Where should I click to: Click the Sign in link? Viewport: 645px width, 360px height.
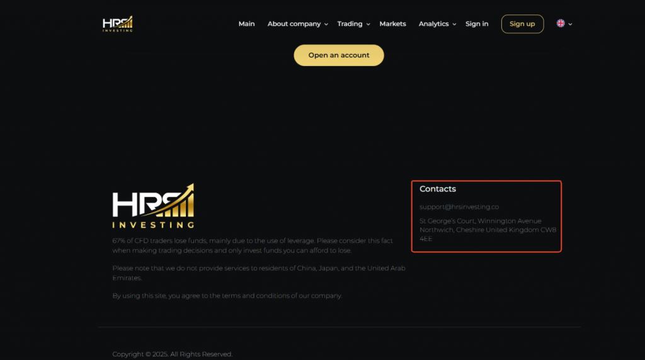[x=477, y=24]
